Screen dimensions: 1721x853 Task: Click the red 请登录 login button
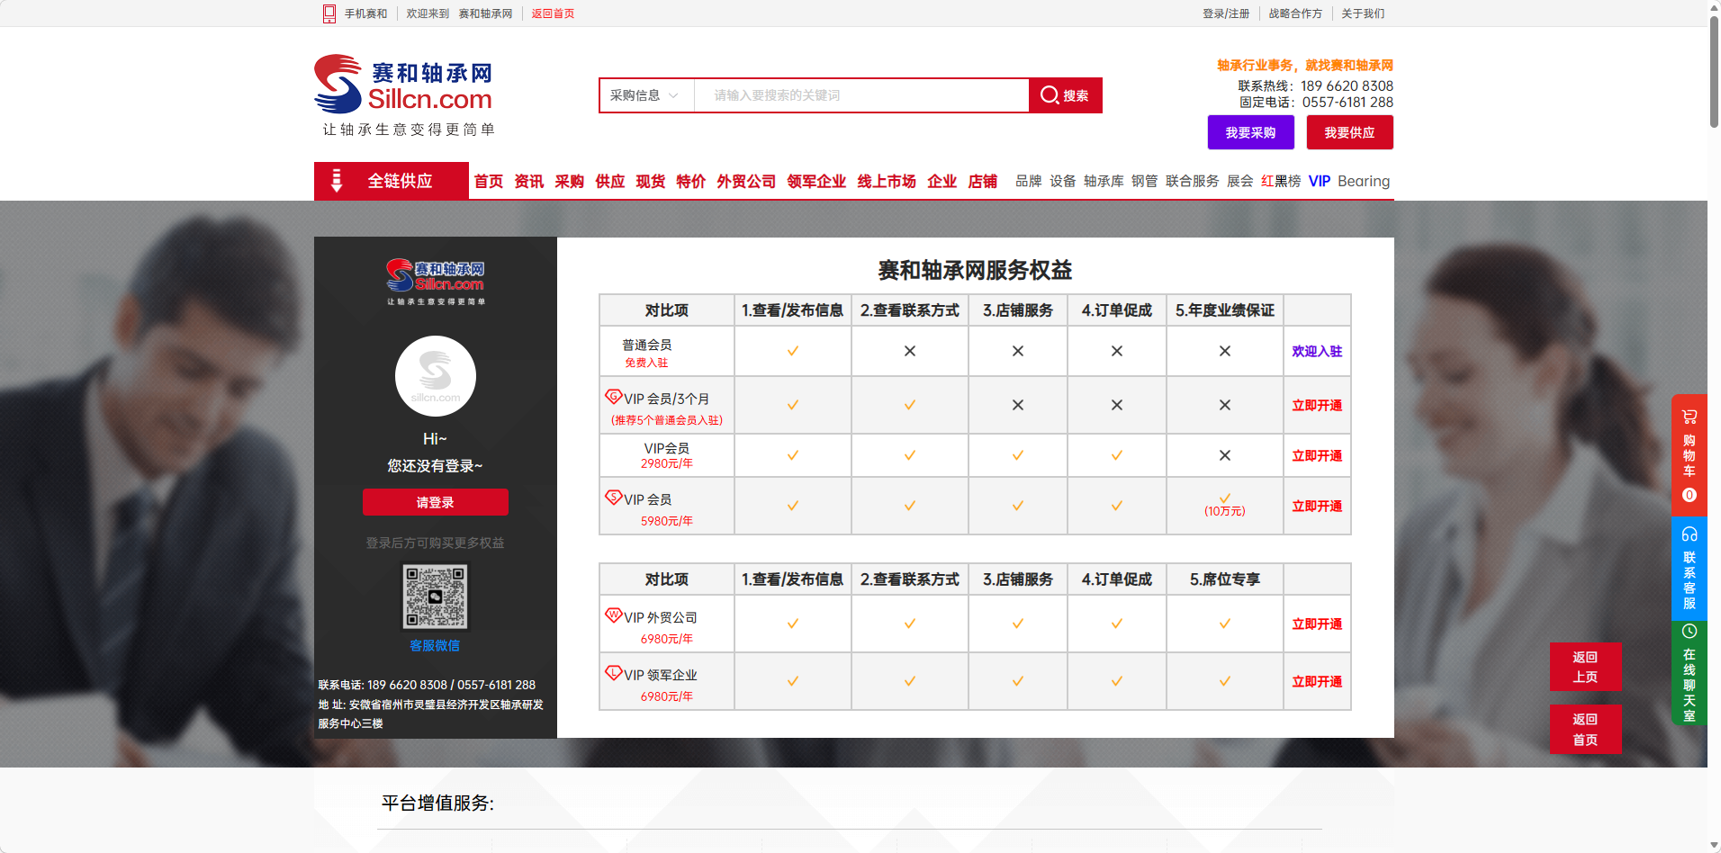point(435,502)
